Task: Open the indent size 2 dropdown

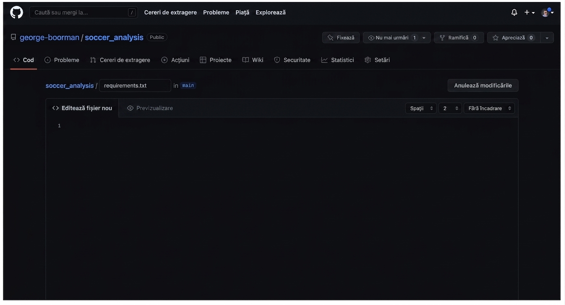Action: (450, 108)
